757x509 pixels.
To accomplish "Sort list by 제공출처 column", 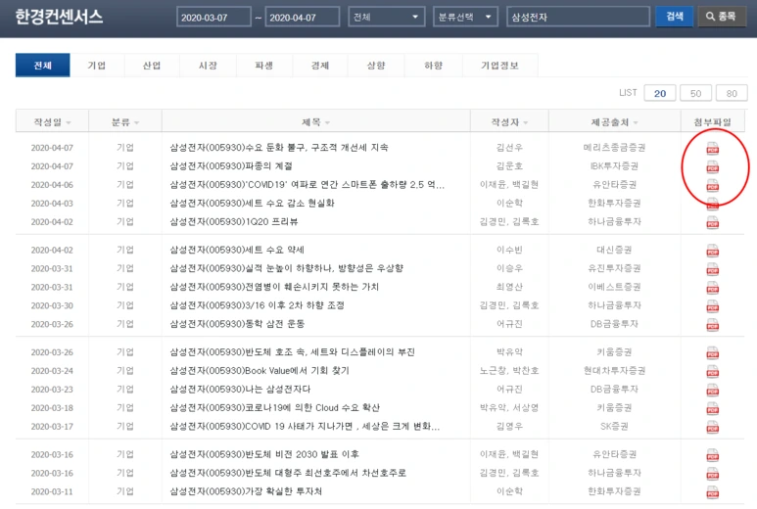I will click(x=614, y=122).
